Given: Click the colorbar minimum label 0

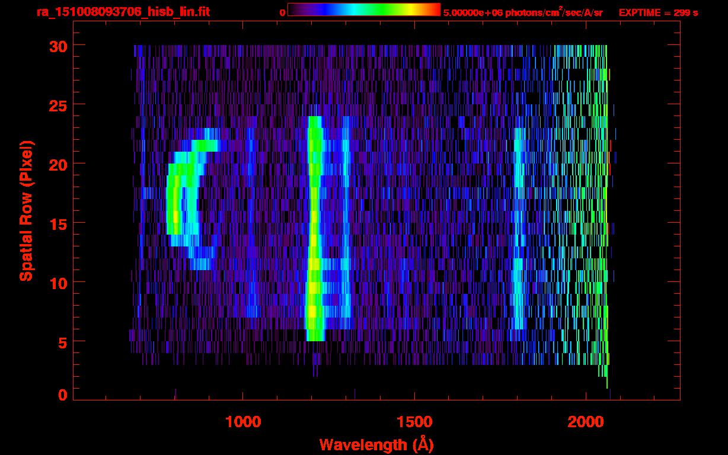Looking at the screenshot, I should click(x=282, y=12).
